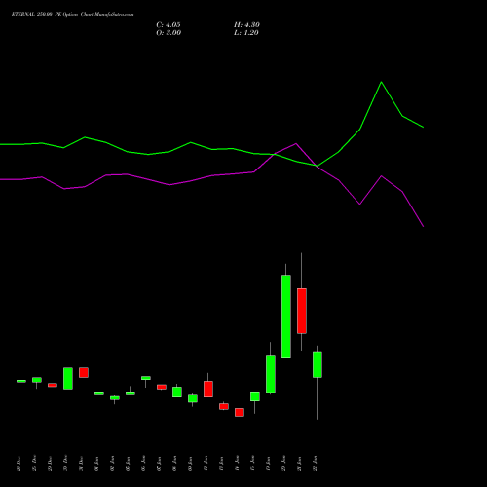Click the 01 Jan date label
This screenshot has width=487, height=487.
[96, 464]
